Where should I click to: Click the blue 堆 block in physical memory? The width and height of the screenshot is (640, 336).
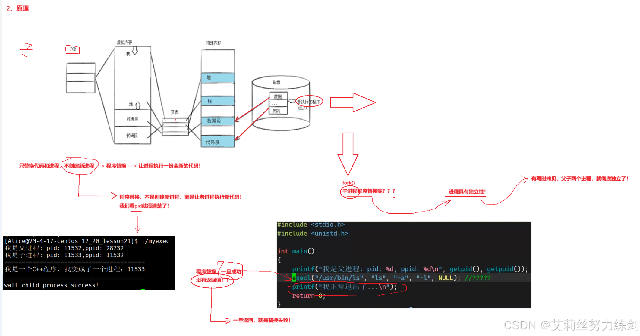pos(218,78)
